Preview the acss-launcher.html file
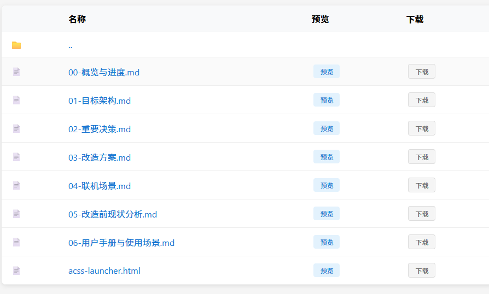This screenshot has height=294, width=489. pos(327,271)
